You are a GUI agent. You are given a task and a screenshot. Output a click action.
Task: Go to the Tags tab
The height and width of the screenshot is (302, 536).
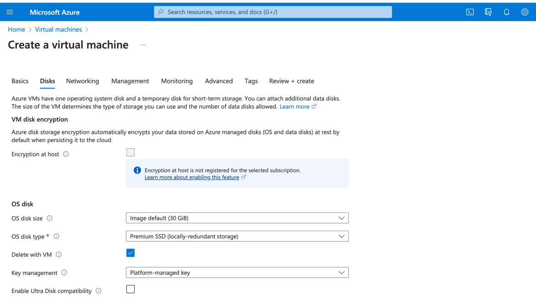pos(251,81)
